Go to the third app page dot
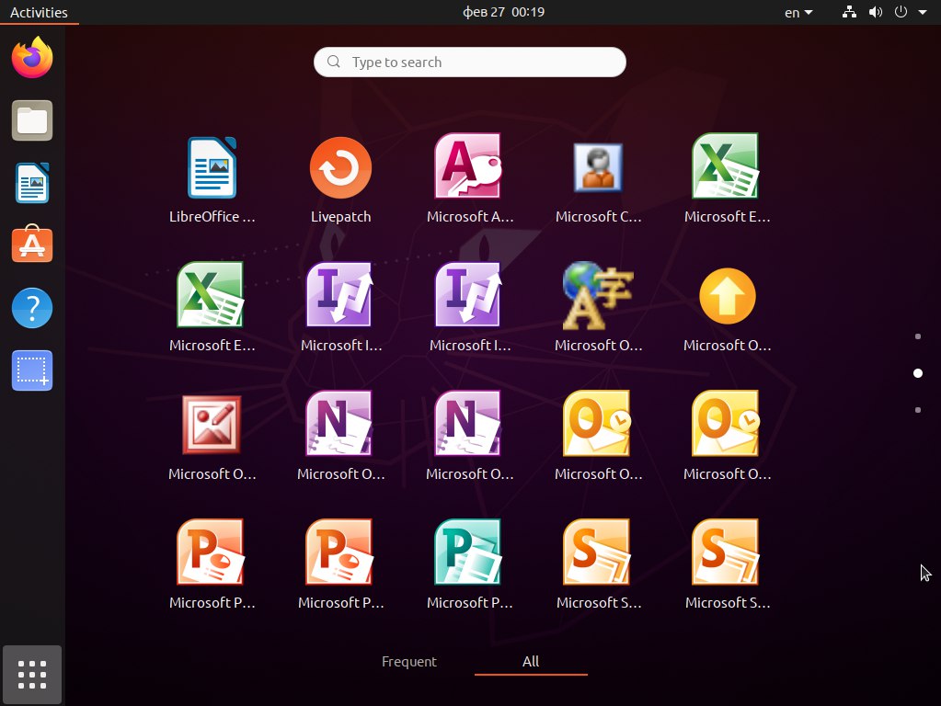 [918, 410]
